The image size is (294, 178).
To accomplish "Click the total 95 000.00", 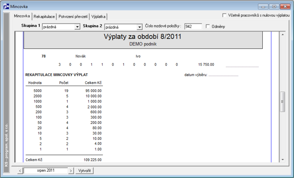I will (x=94, y=91).
